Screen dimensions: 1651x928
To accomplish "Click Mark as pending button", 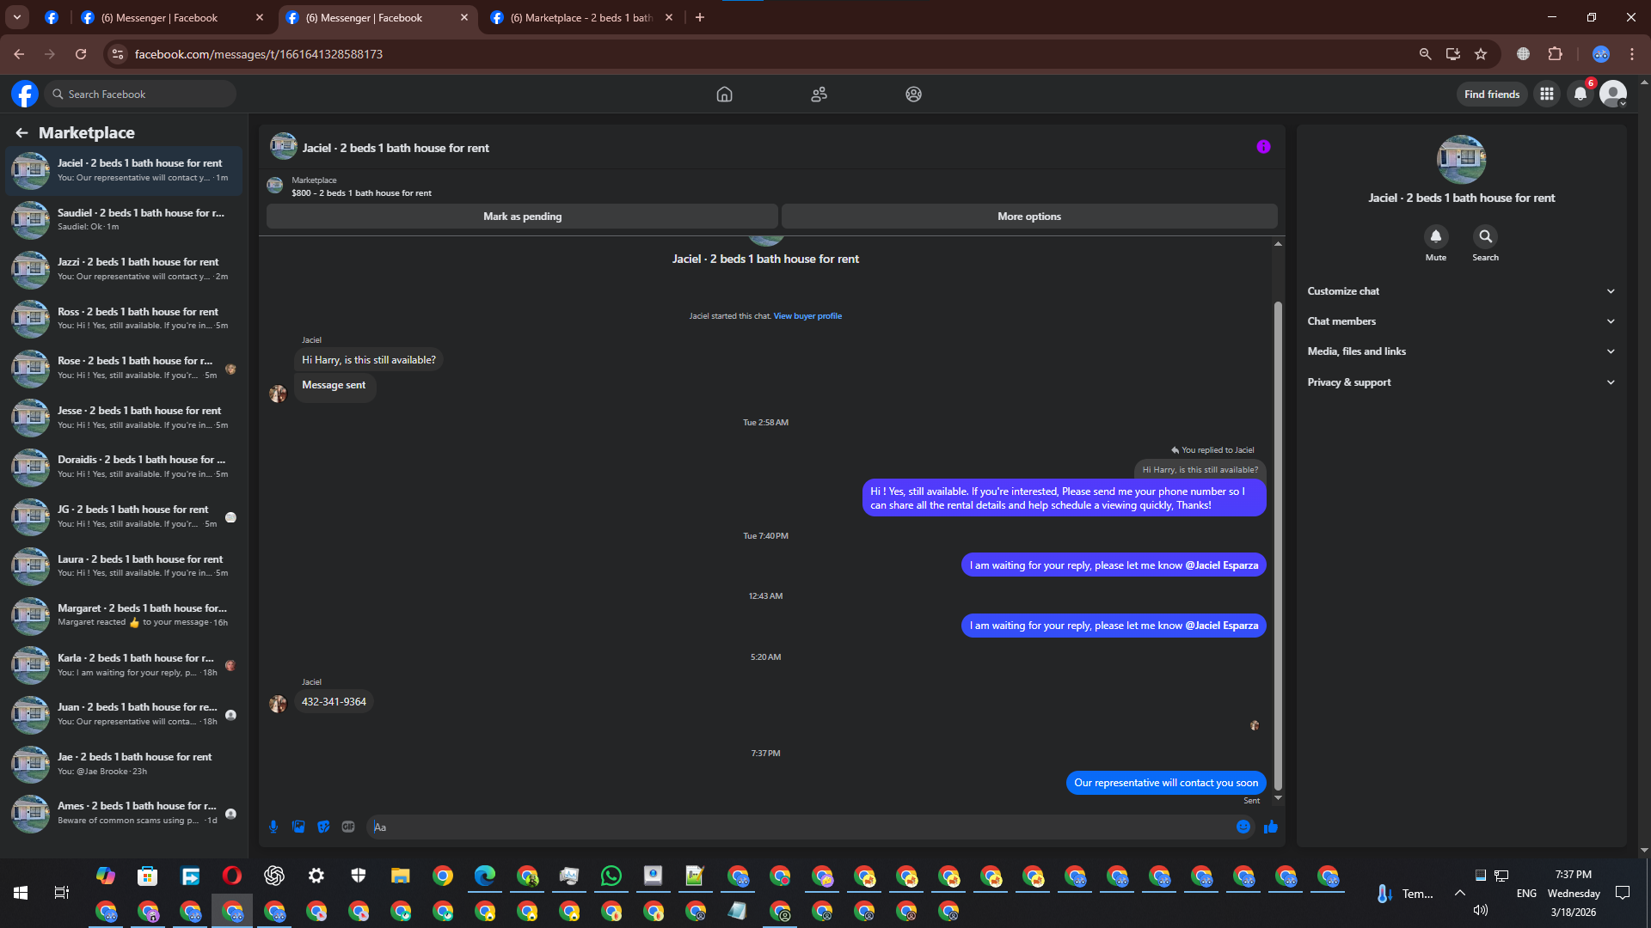I will coord(522,217).
